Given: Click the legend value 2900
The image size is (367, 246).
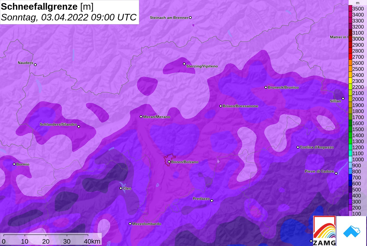Looking at the screenshot, I should tap(358, 45).
